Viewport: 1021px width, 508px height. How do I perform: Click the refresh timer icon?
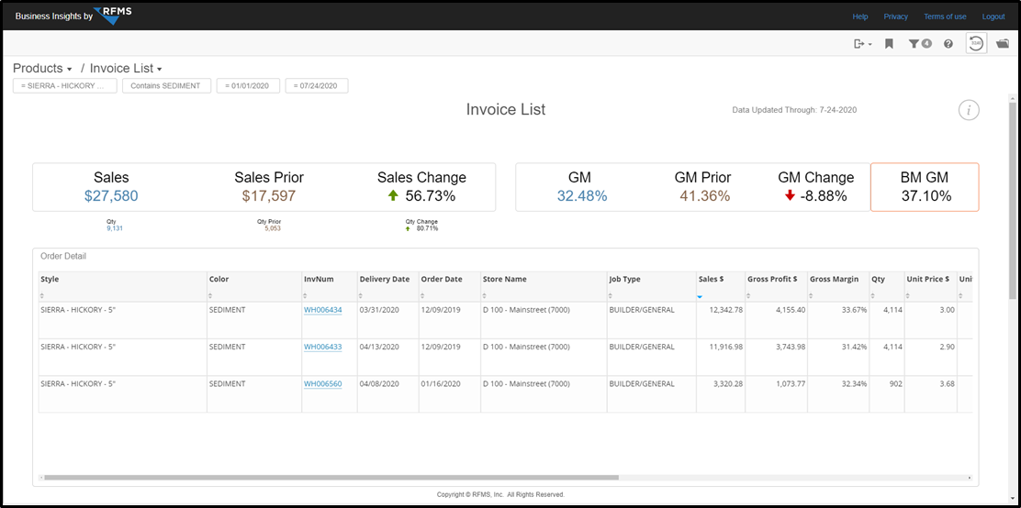coord(976,43)
